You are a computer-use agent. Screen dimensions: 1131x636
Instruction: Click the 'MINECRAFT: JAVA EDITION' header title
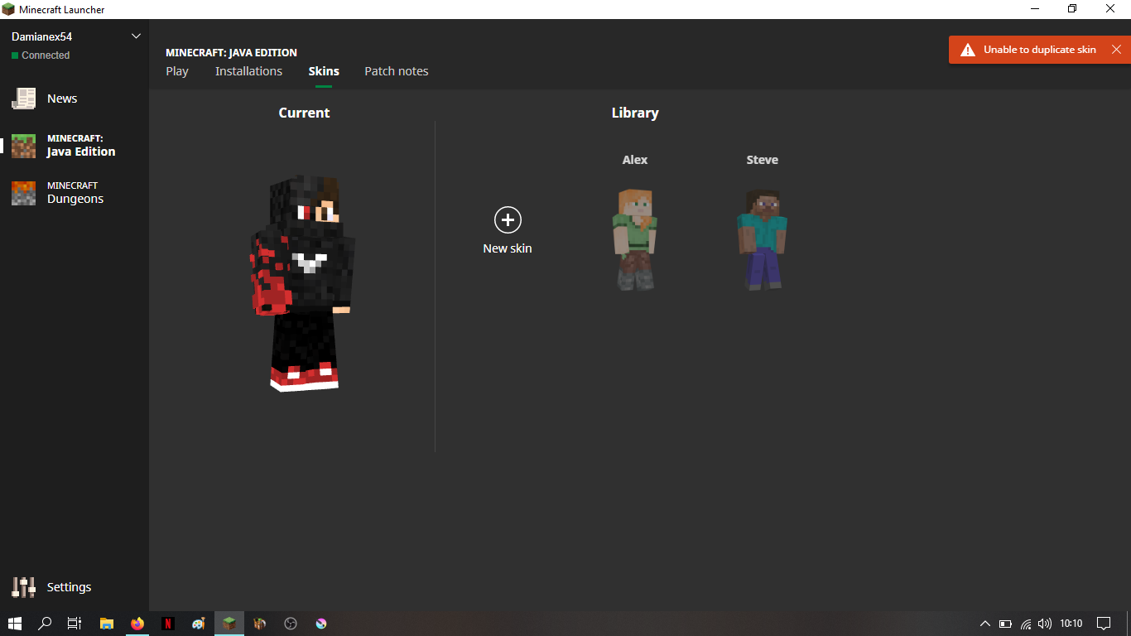pyautogui.click(x=231, y=53)
